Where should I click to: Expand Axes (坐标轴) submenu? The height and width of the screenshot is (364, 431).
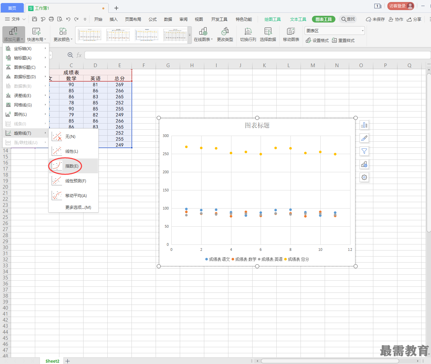[26, 48]
